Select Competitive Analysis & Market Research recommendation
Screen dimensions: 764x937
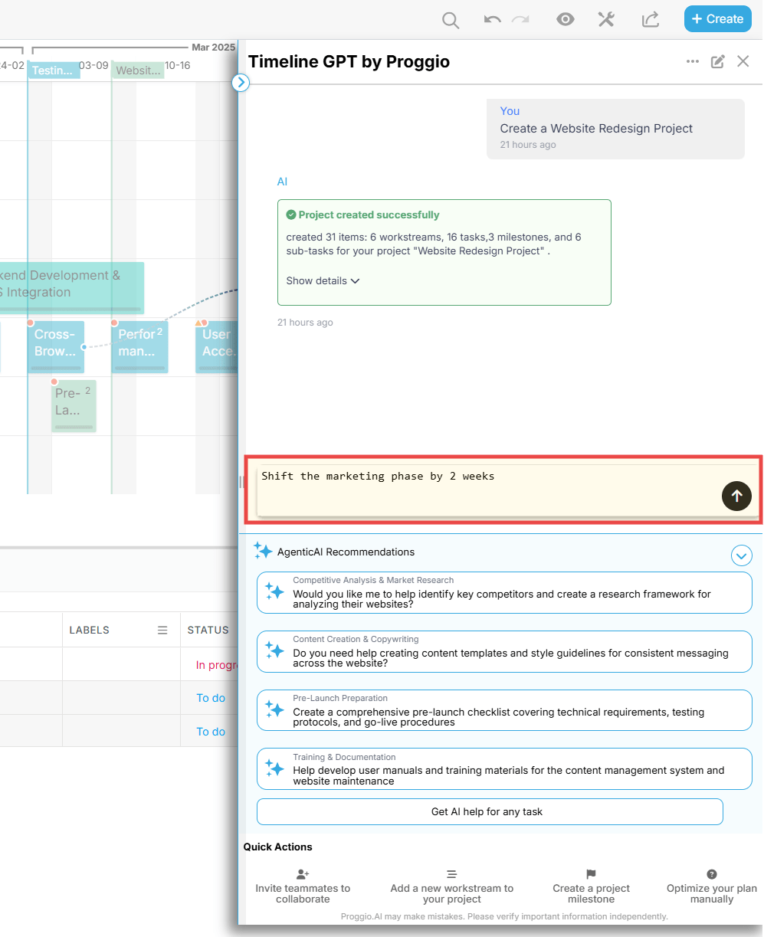(504, 592)
